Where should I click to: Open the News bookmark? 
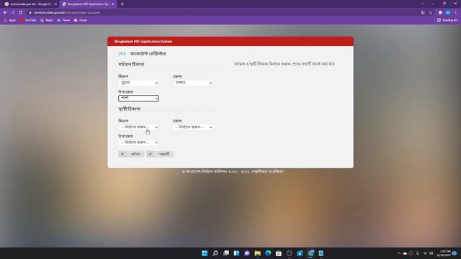tap(63, 20)
